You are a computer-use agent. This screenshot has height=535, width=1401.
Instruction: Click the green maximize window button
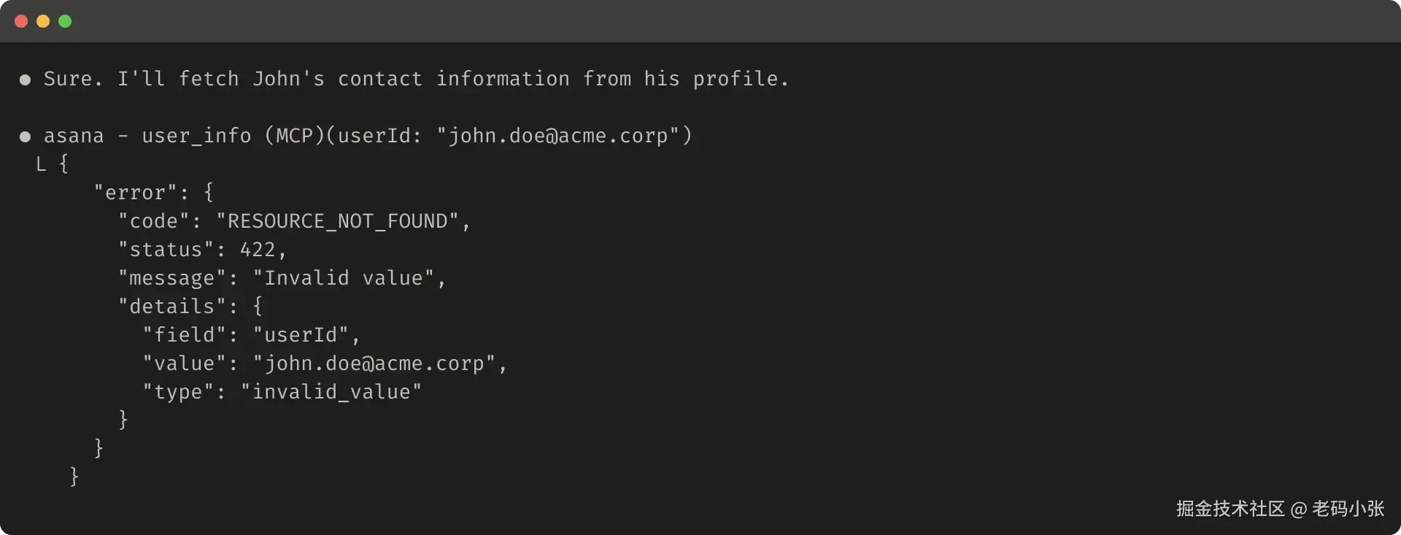click(x=65, y=21)
